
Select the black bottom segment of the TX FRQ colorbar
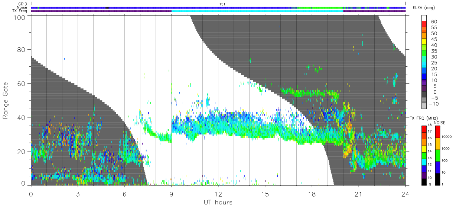click(423, 183)
